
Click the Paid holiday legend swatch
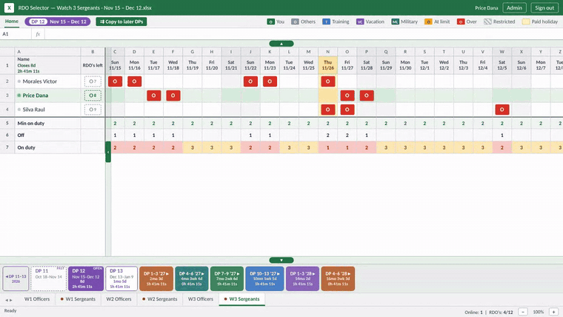(526, 22)
